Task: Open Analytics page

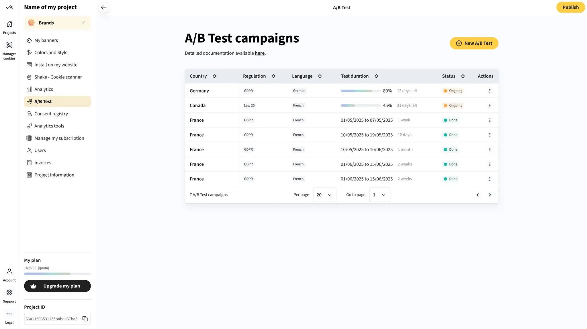Action: 57,89
